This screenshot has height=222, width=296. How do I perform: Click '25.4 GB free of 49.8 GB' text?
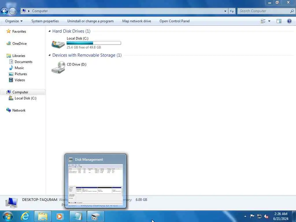point(84,47)
